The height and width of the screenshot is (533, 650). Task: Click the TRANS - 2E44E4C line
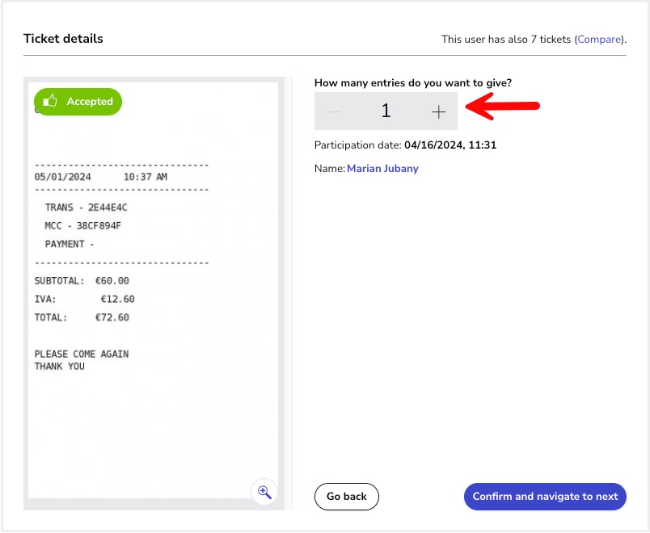[87, 208]
